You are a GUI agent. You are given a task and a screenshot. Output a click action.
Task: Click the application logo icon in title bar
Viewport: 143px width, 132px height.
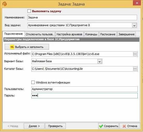pyautogui.click(x=5, y=4)
